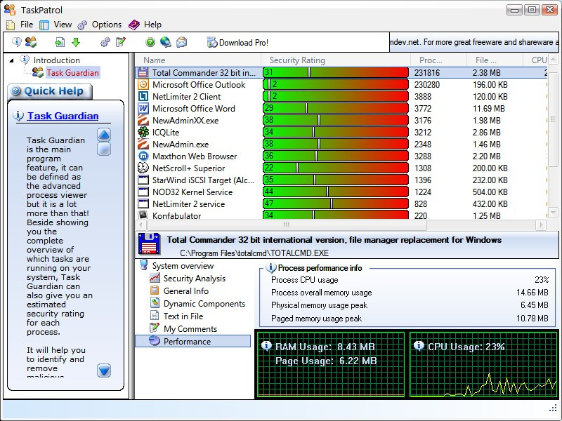562x421 pixels.
Task: Open the globe web toolbar icon
Action: pos(165,42)
